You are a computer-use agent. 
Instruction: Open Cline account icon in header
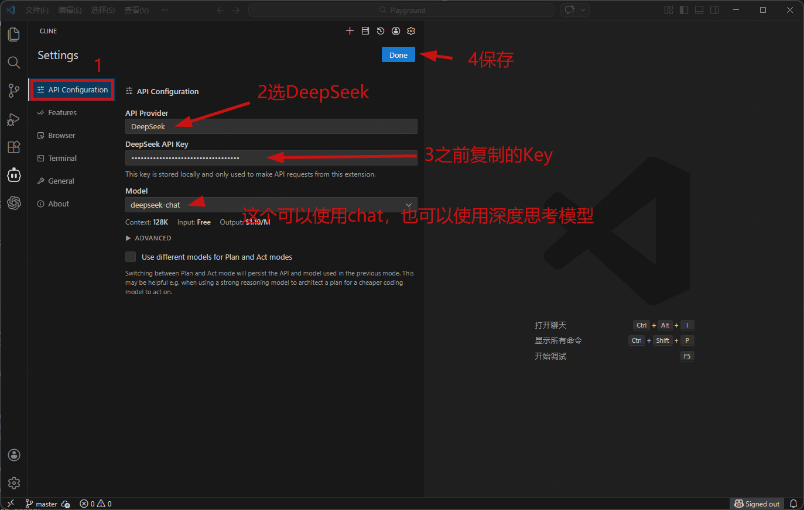click(x=396, y=31)
